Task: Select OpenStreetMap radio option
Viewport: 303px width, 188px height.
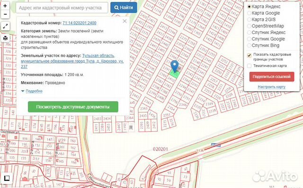Action: tap(249, 26)
